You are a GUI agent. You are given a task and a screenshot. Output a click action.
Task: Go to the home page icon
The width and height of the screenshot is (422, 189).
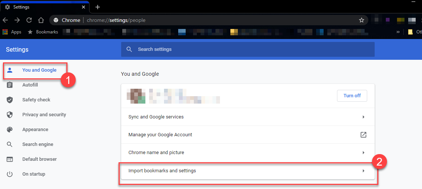pos(41,20)
